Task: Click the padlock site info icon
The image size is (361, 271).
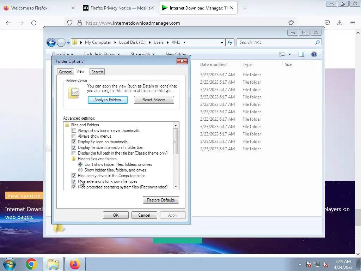Action: (x=80, y=23)
